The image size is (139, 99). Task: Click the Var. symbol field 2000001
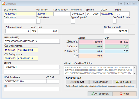coord(45,13)
